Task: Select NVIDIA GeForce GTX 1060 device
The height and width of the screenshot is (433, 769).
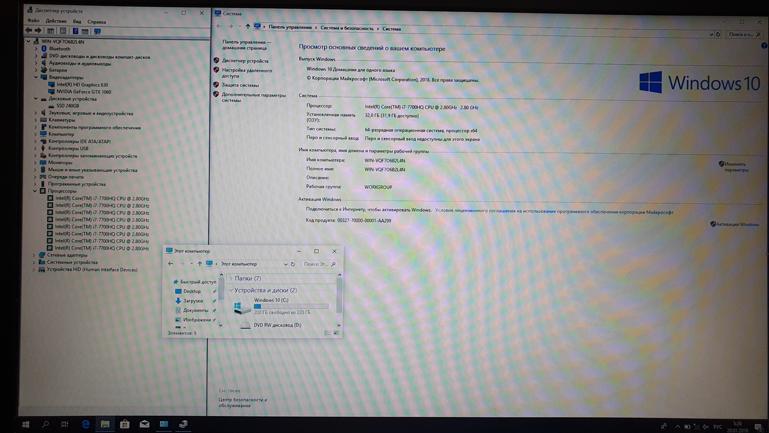Action: coord(83,92)
